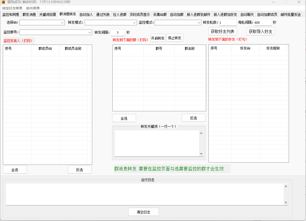Screen dimensions: 306x221
Task: 点击清空日志按钮
Action: coord(143,212)
